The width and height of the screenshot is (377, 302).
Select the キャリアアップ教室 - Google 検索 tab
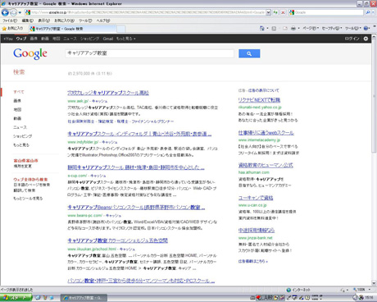pos(73,29)
